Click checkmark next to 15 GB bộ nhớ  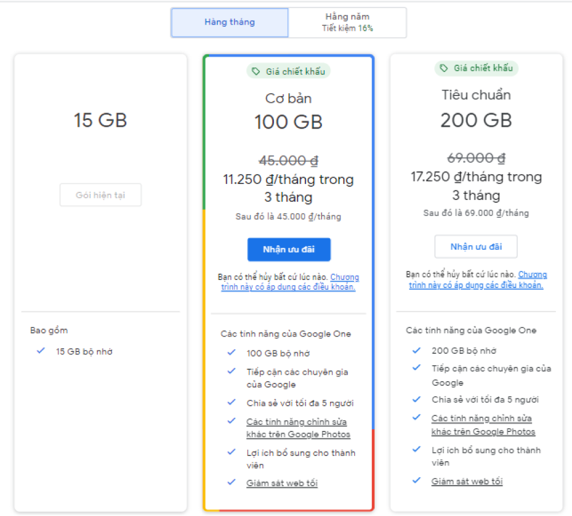click(41, 351)
